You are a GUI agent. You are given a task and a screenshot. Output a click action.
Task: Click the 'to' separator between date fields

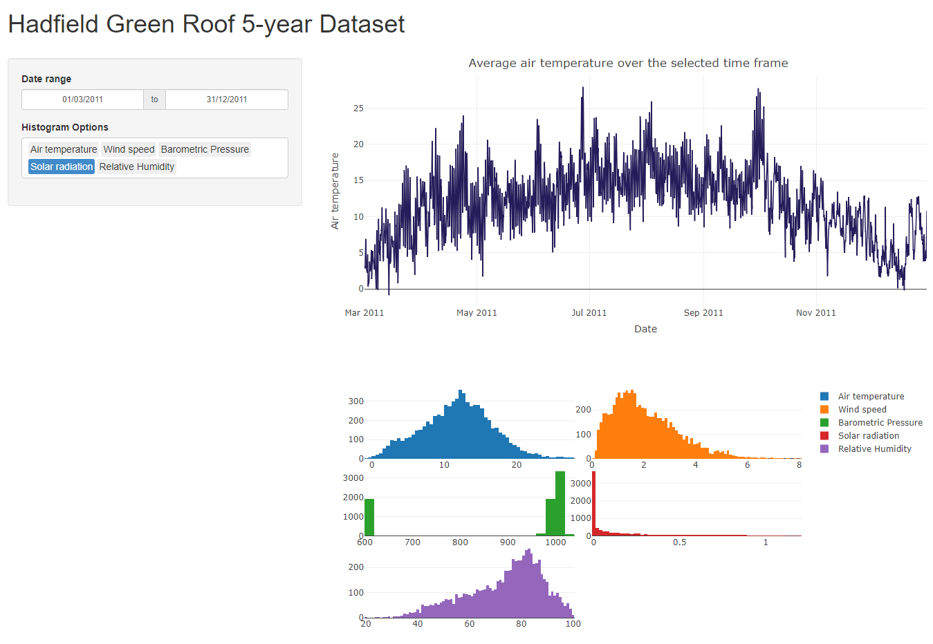click(x=154, y=100)
